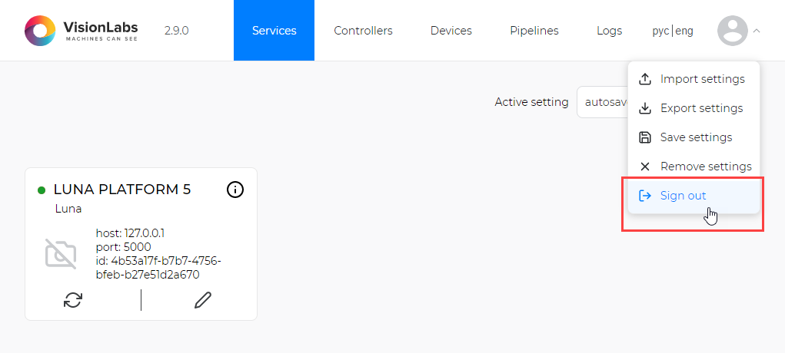This screenshot has width=785, height=353.
Task: Click the green status indicator dot
Action: [x=42, y=190]
